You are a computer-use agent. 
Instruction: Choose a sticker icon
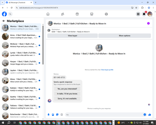click(57, 115)
